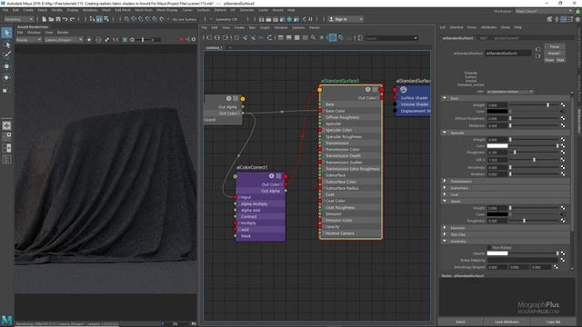
Task: Click the Specular Color white swatch
Action: [x=497, y=145]
